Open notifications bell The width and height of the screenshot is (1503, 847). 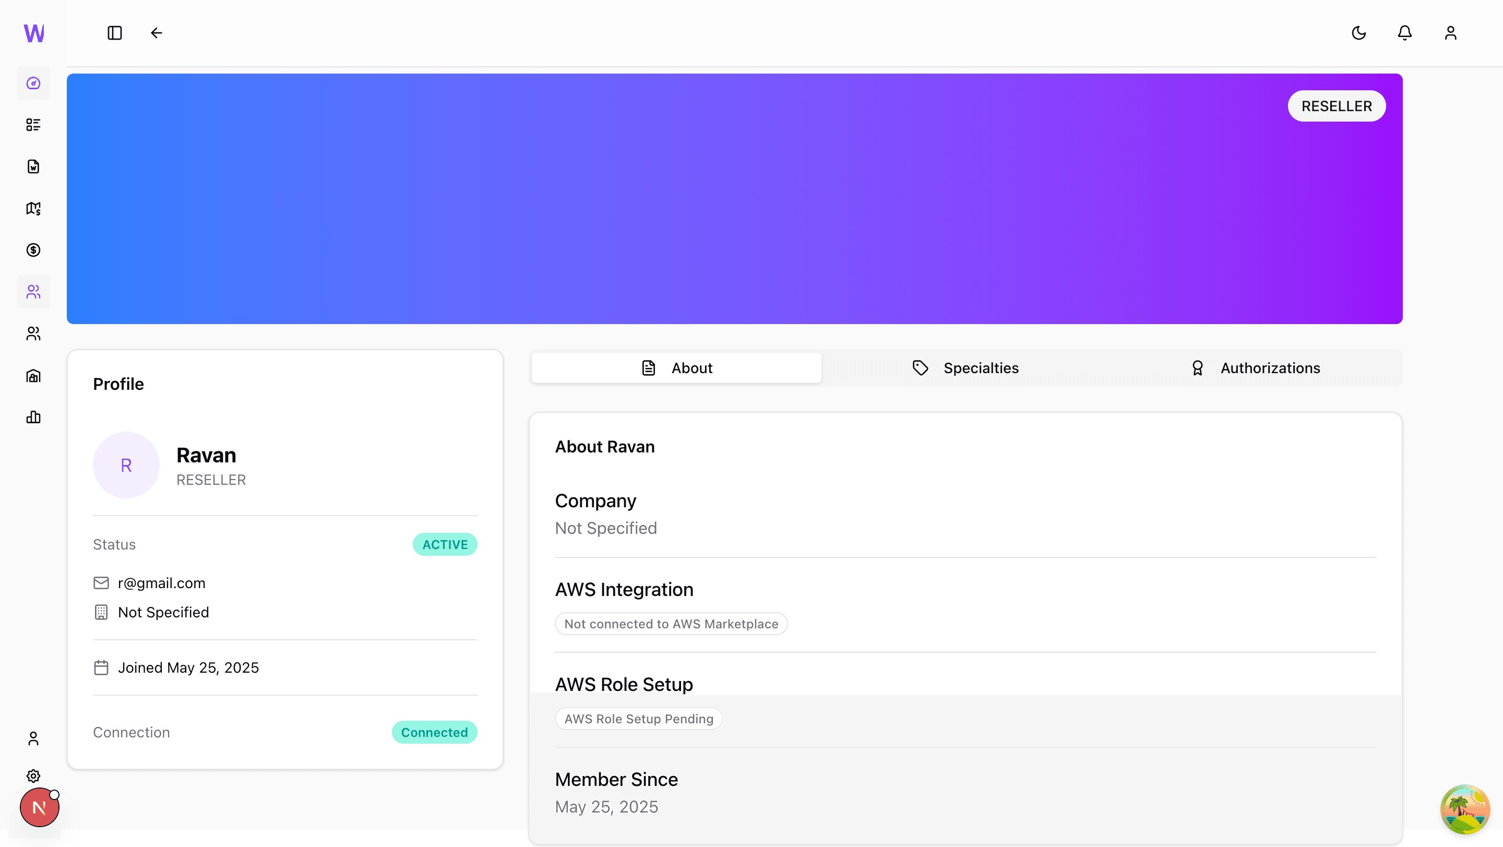coord(1405,33)
